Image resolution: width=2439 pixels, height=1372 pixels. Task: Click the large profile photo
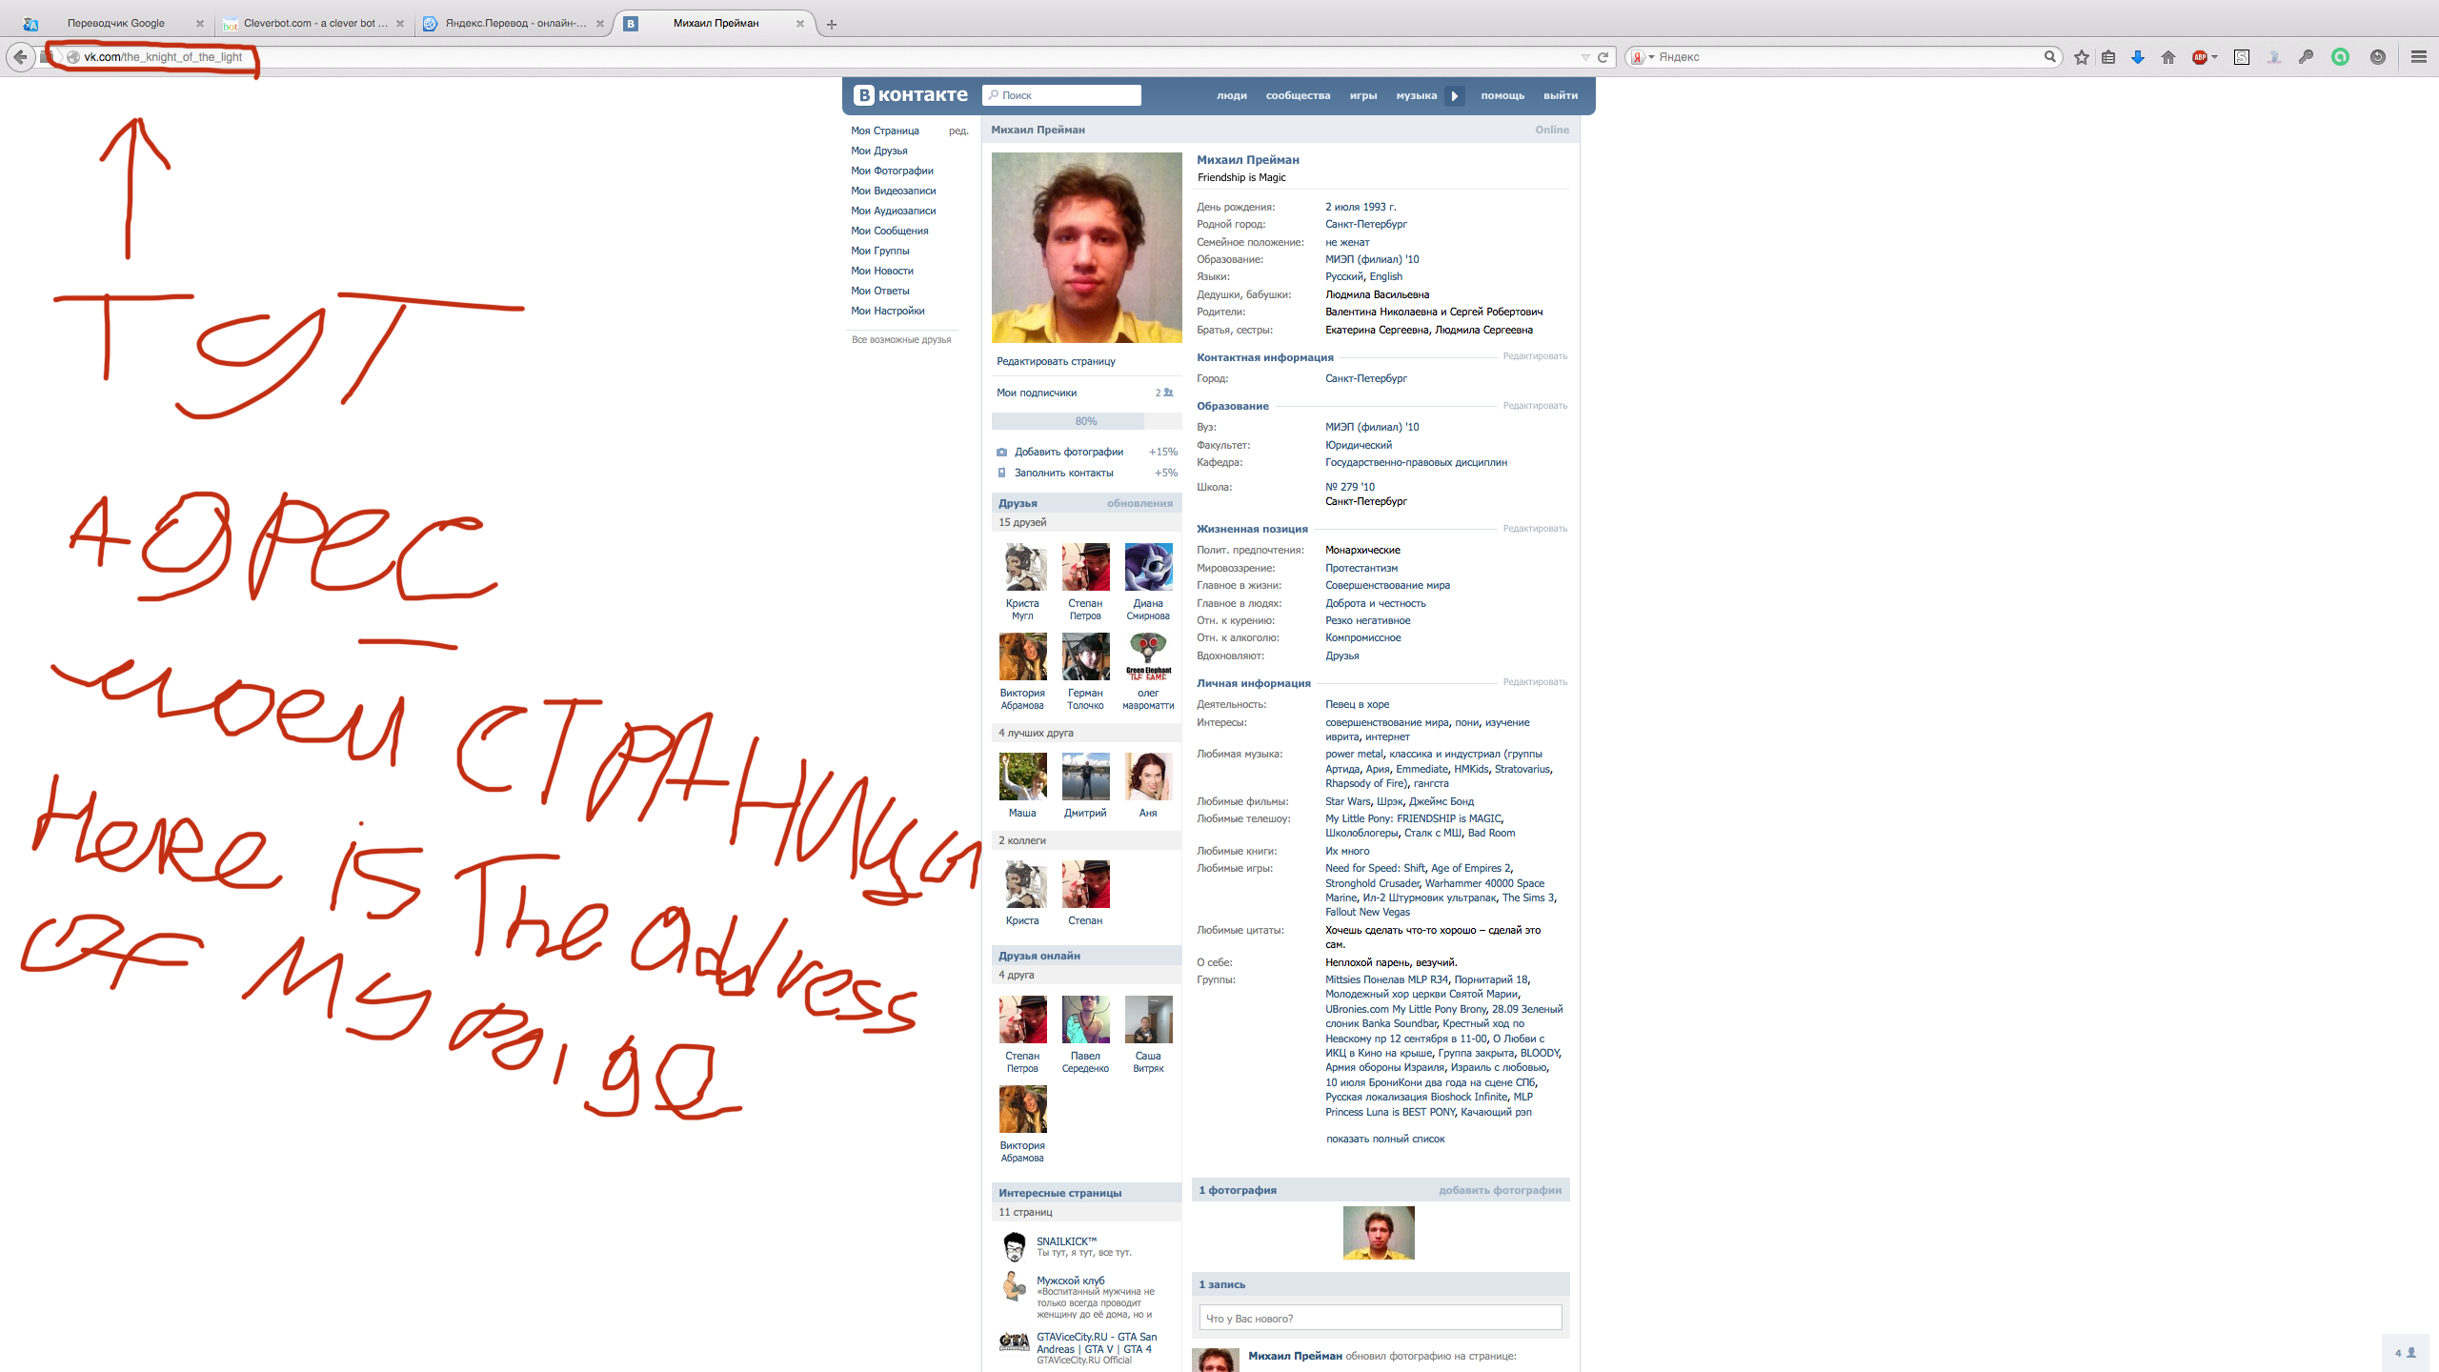(x=1086, y=248)
